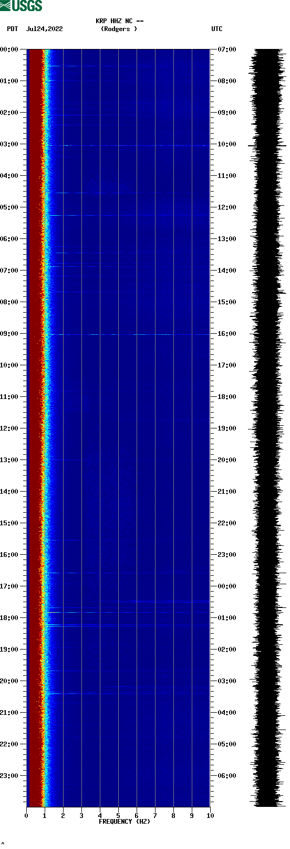Click frequency axis tick '10'
This screenshot has width=290, height=849.
click(x=210, y=816)
